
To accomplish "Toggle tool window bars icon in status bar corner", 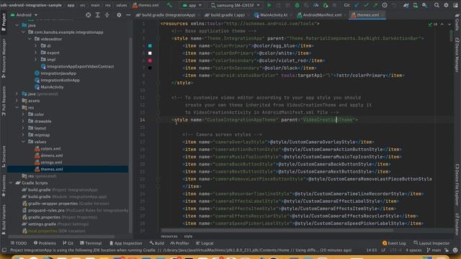I will coord(4,250).
